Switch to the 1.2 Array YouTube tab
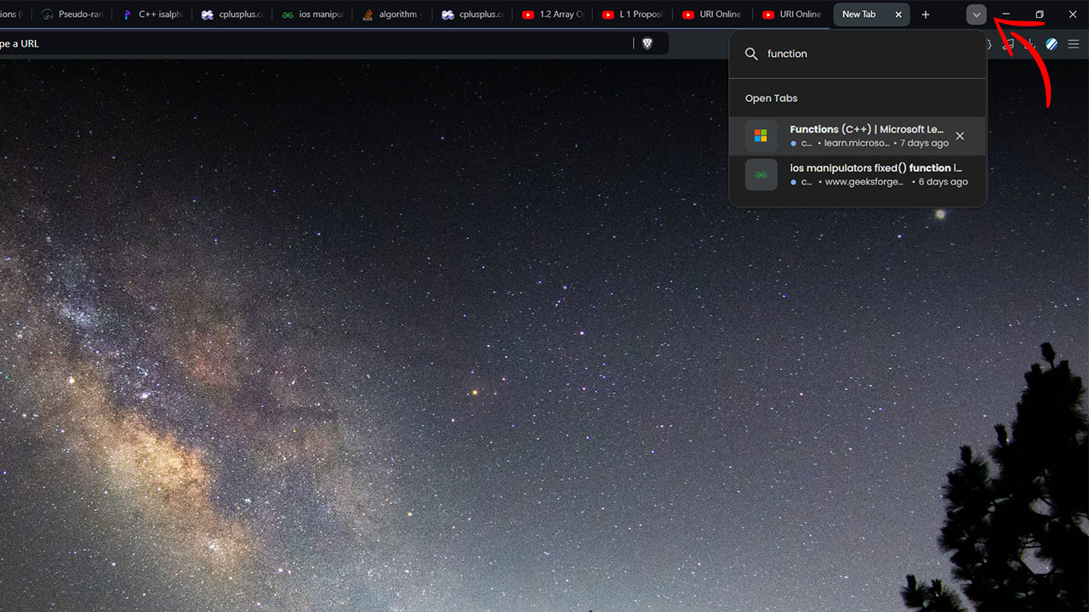The width and height of the screenshot is (1089, 612). click(553, 14)
